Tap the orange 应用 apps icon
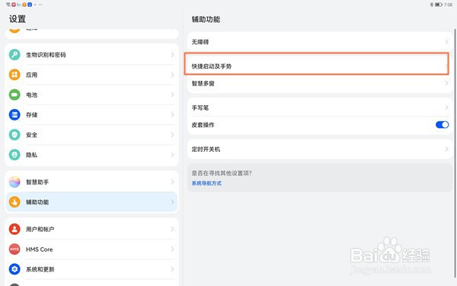 [14, 75]
